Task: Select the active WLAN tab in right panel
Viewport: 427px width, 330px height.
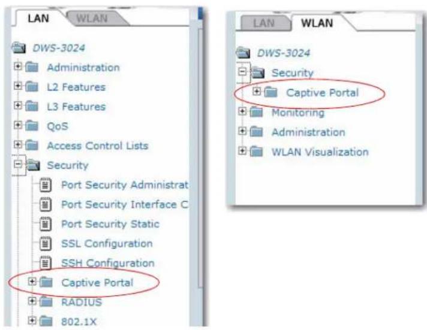Action: 318,23
